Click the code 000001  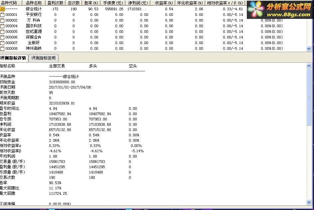[x=11, y=15]
